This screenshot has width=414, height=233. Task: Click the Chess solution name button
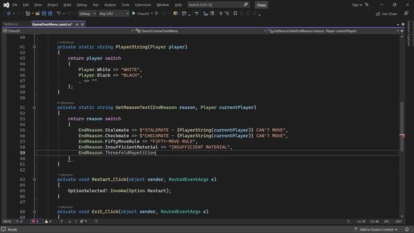pyautogui.click(x=261, y=5)
